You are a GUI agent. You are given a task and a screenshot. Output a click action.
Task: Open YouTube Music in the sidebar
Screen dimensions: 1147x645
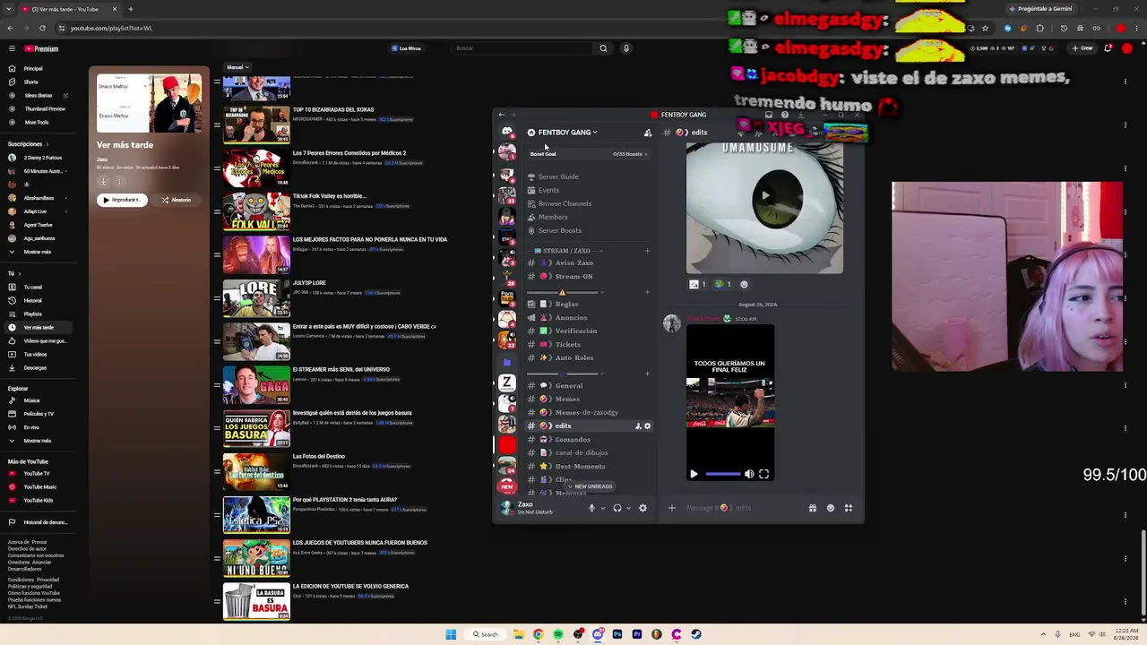[x=39, y=486]
